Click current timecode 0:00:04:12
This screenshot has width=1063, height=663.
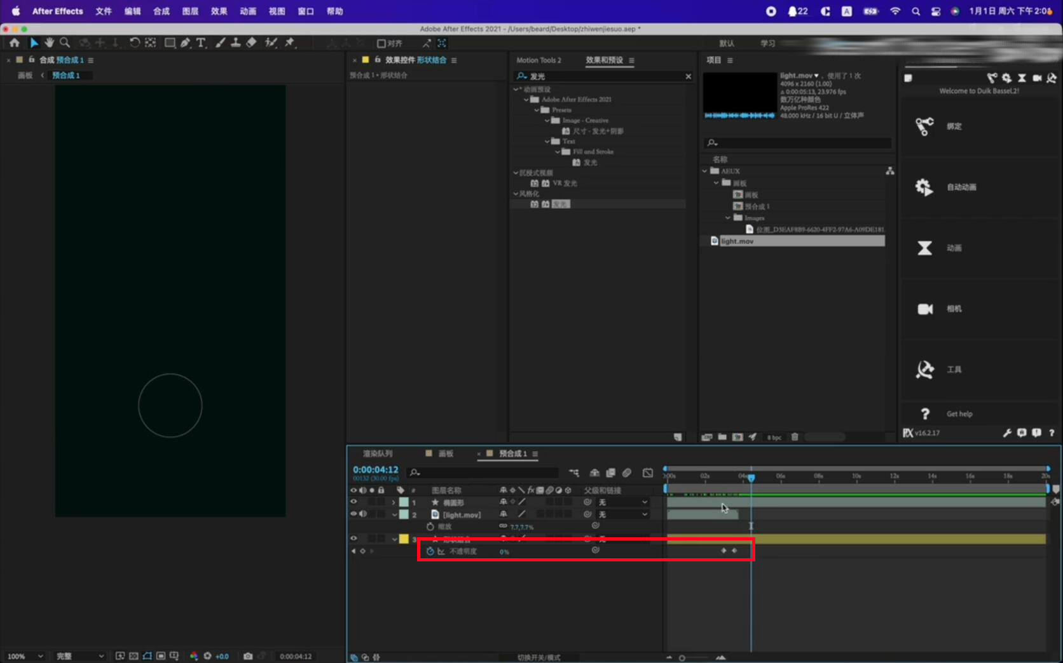point(376,470)
